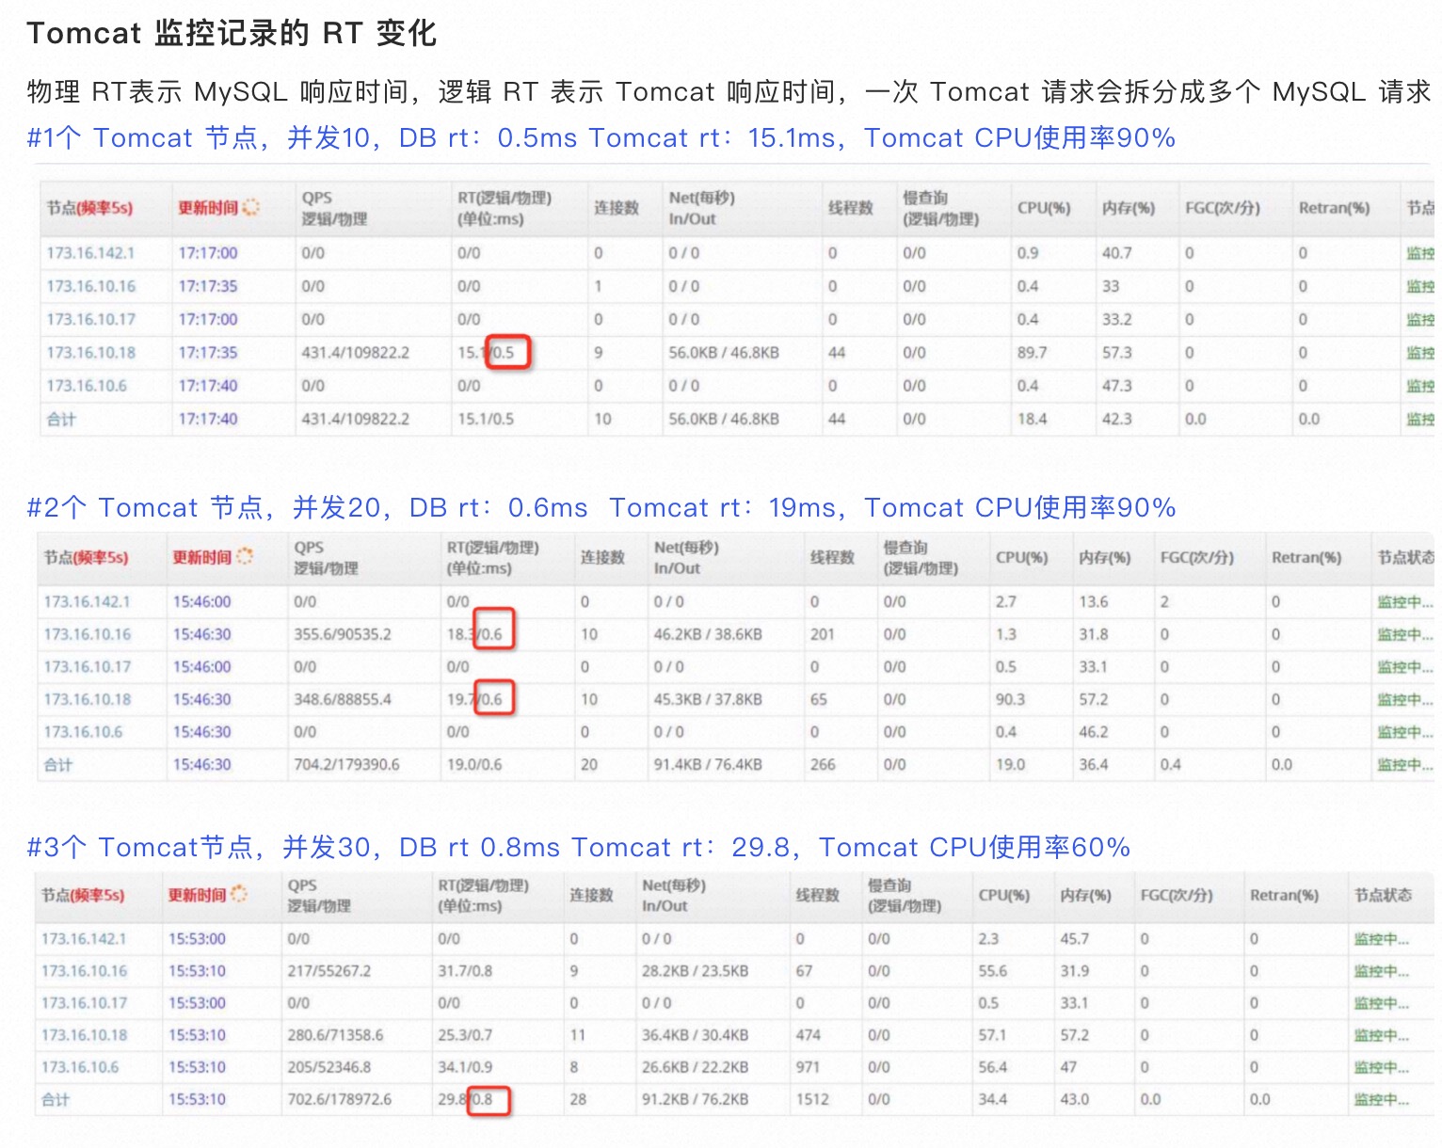
Task: Select the thread count 474
Action: tap(808, 1034)
